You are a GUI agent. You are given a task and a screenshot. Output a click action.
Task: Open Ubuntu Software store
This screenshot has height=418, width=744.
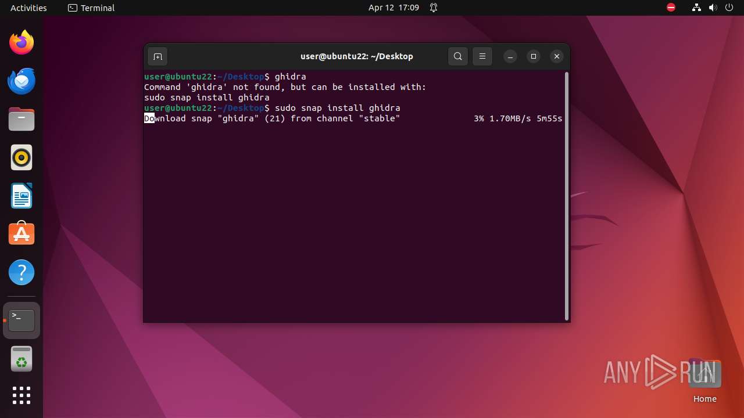22,234
